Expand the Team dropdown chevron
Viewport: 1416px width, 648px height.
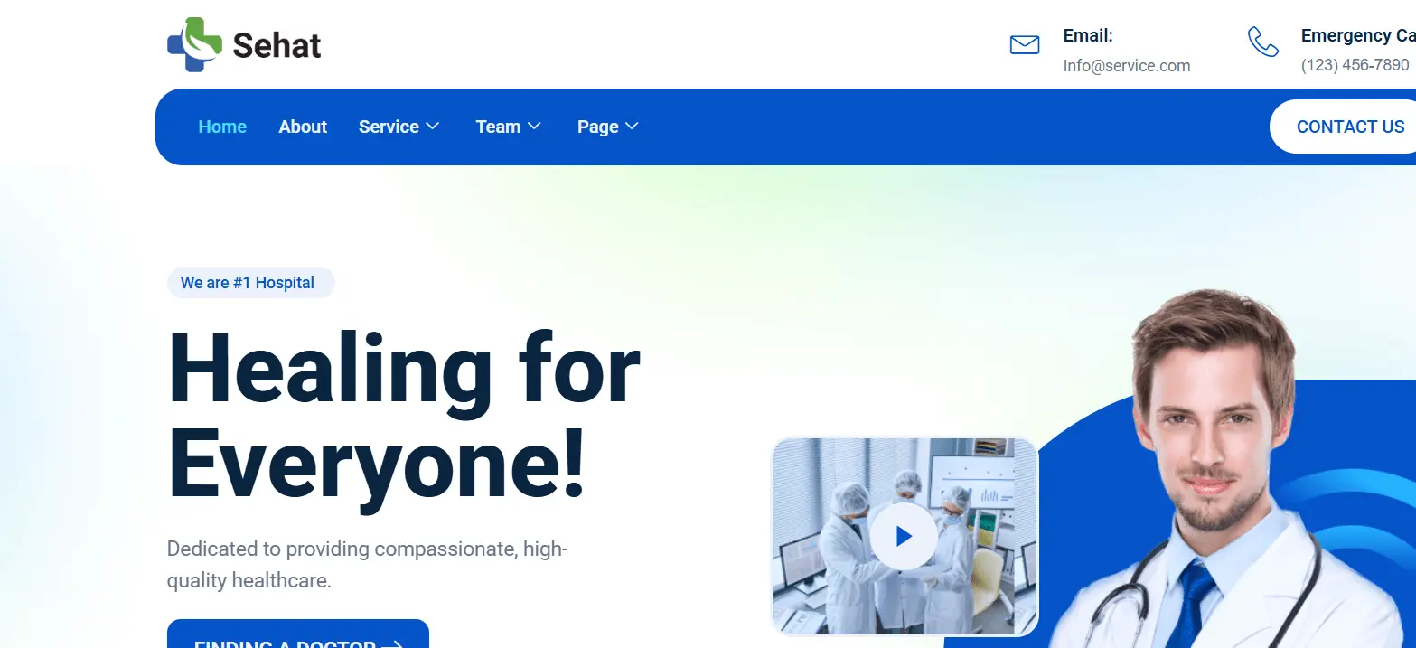coord(534,127)
